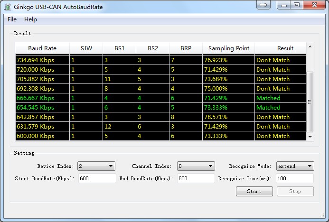Screen dimensions: 329x222
Task: Click BRP value 8 in 642.857 row
Action: (186, 117)
